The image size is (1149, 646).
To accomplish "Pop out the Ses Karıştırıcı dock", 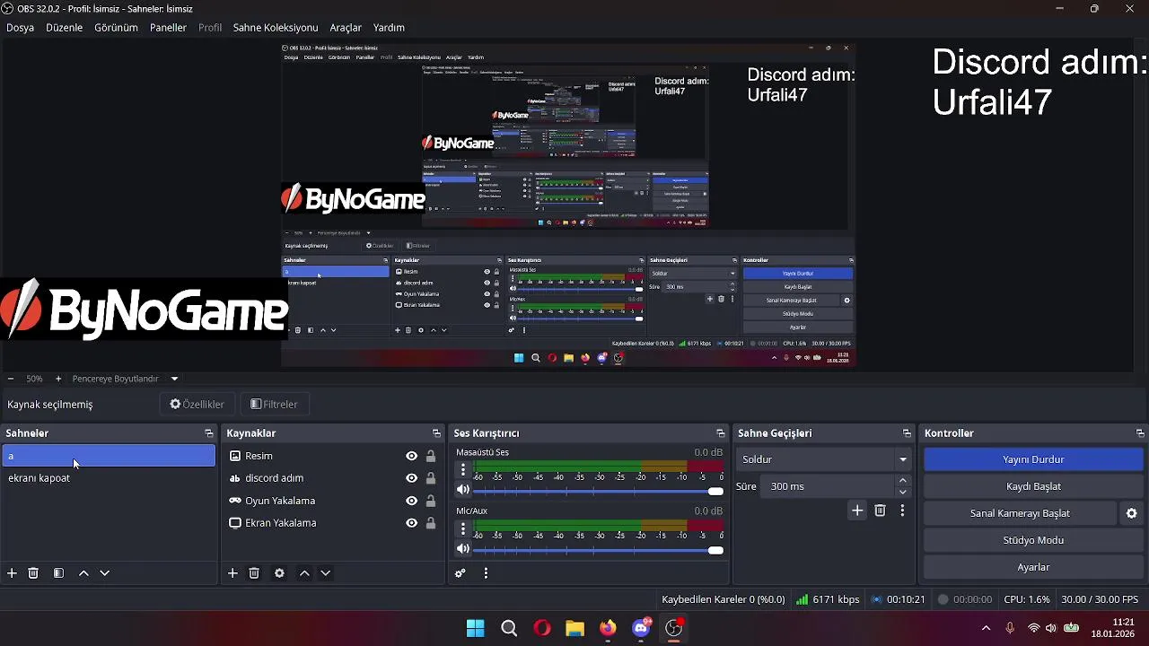I will 720,433.
